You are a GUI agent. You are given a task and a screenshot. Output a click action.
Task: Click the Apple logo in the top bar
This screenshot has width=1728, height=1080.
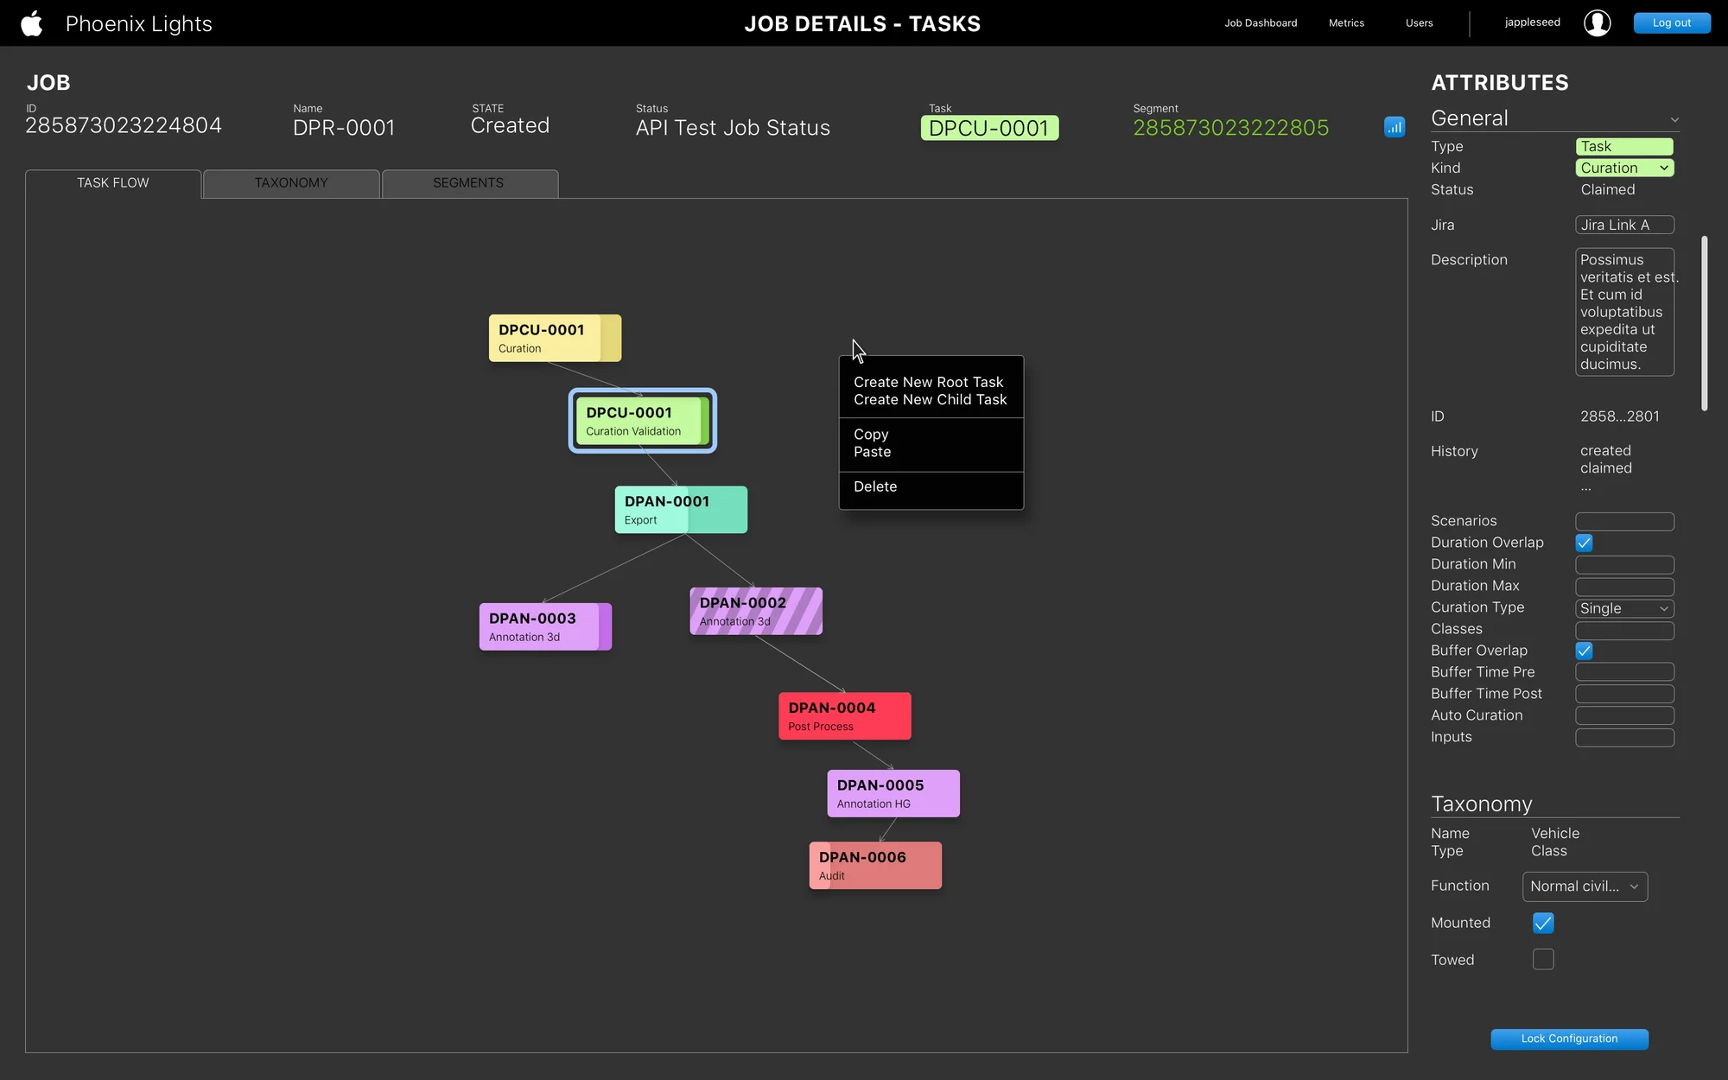[31, 23]
